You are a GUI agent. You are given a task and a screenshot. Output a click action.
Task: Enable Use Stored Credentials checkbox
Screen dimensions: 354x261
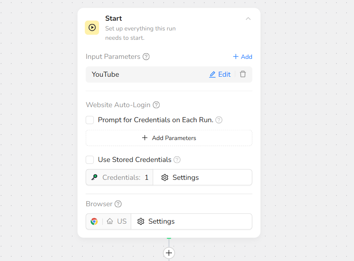click(x=90, y=160)
